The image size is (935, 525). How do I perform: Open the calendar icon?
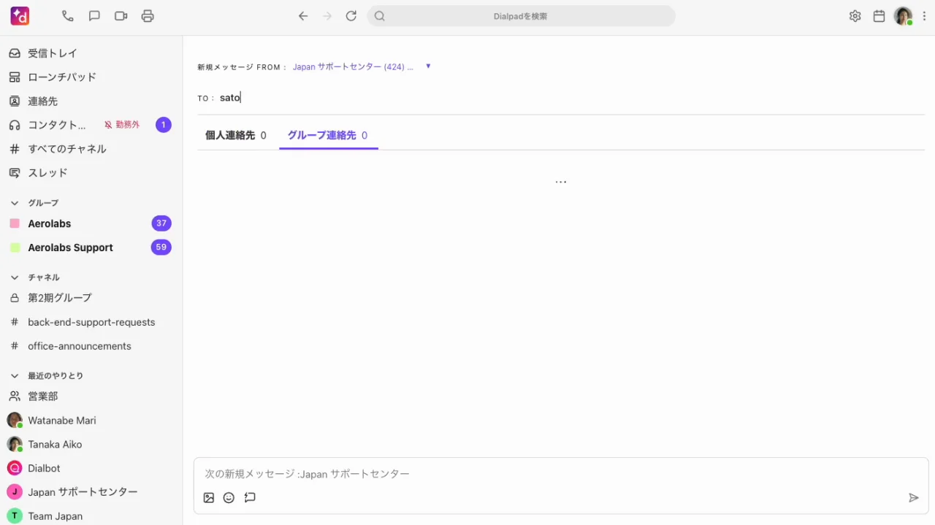879,16
